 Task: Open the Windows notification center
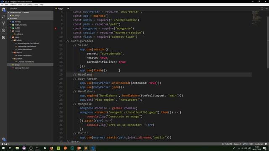point(265,148)
